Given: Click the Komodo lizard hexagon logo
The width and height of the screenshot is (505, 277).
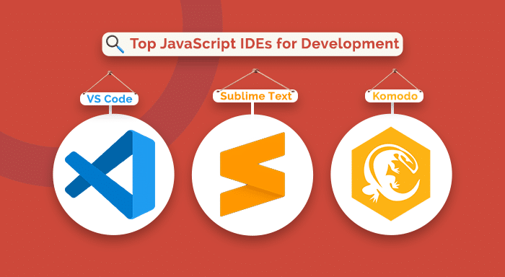Looking at the screenshot, I should coord(391,174).
